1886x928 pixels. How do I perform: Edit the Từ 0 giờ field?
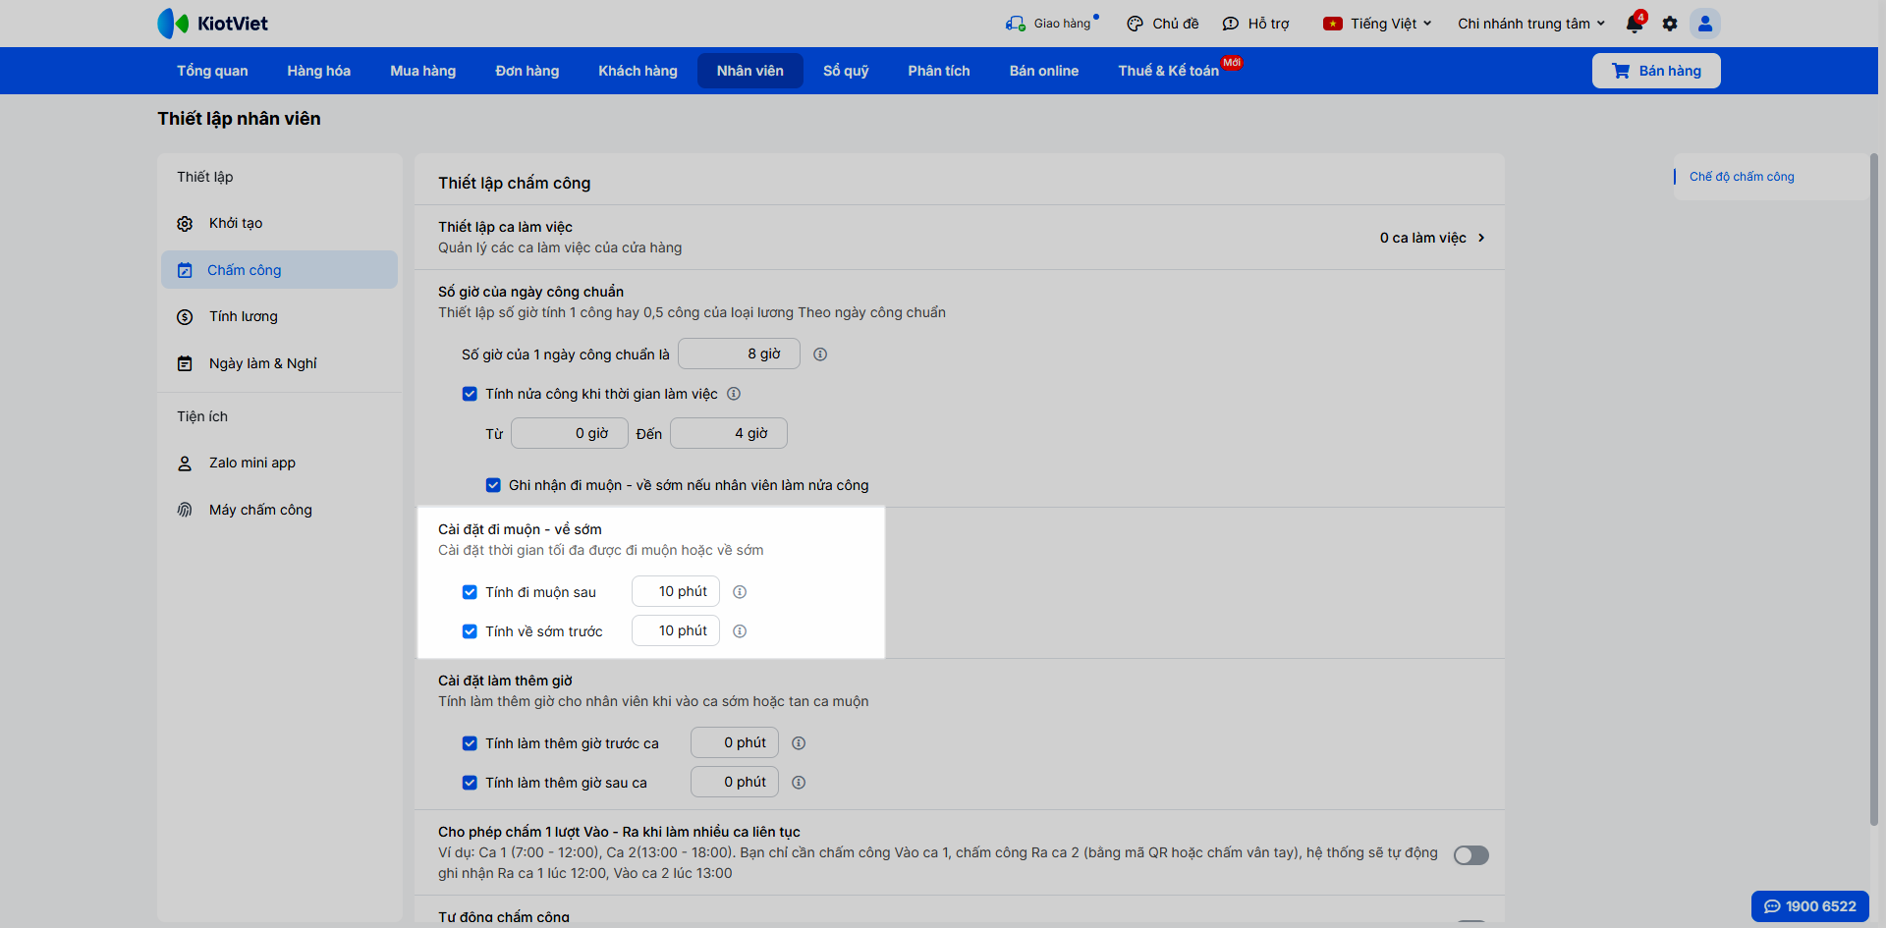569,433
